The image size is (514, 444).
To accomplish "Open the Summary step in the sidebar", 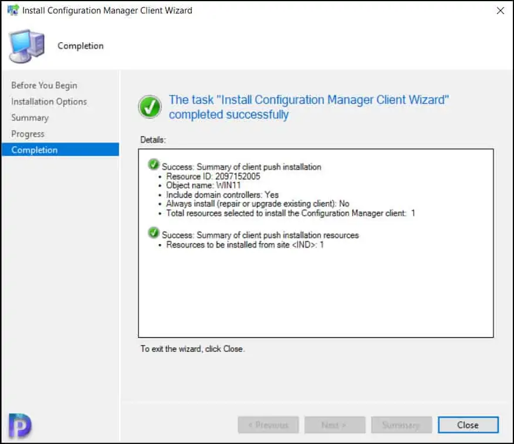I will [30, 118].
